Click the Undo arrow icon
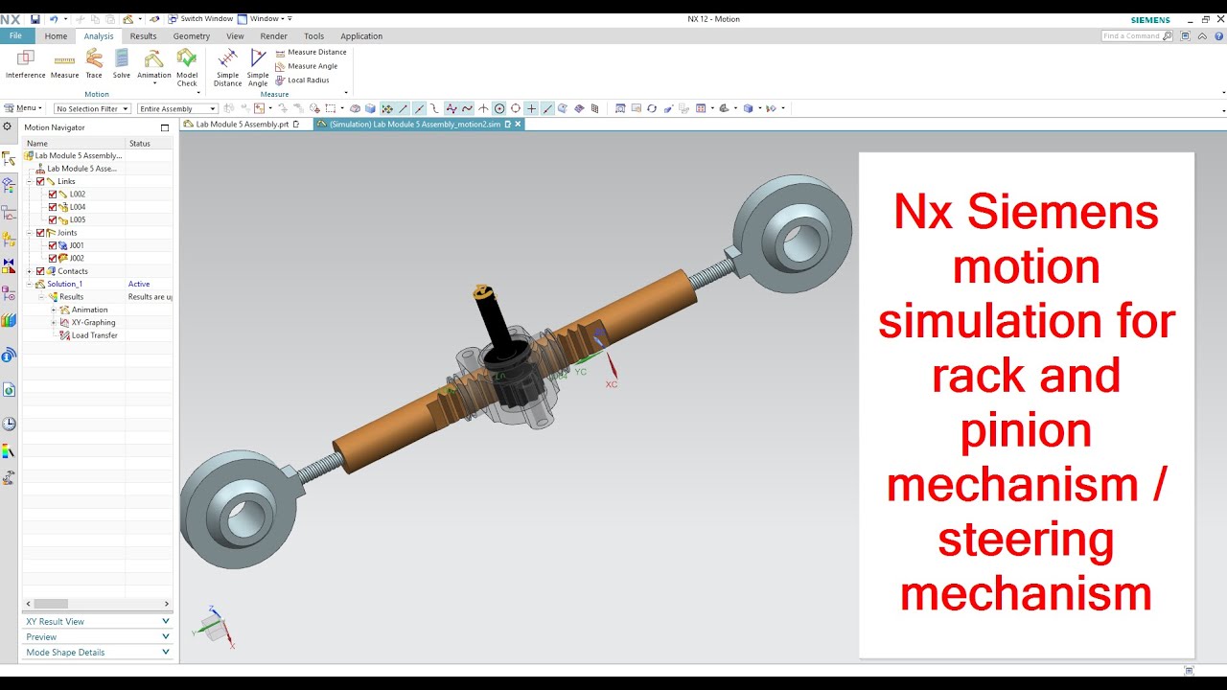The image size is (1227, 690). click(54, 19)
